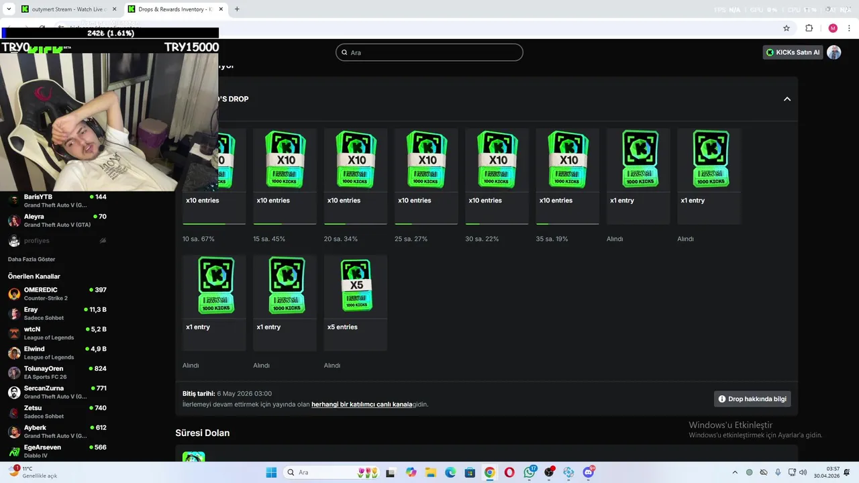859x483 pixels.
Task: Open the Opera browser taskbar icon
Action: click(x=509, y=472)
